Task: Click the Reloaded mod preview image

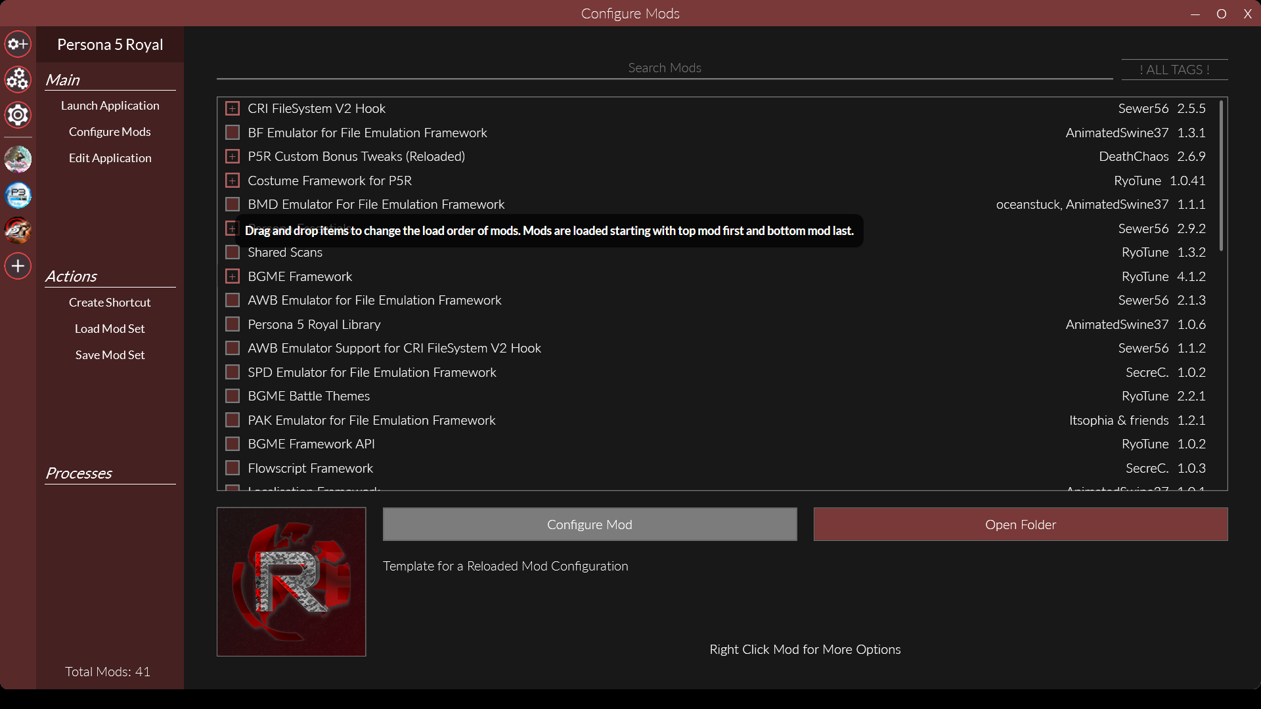Action: coord(292,582)
